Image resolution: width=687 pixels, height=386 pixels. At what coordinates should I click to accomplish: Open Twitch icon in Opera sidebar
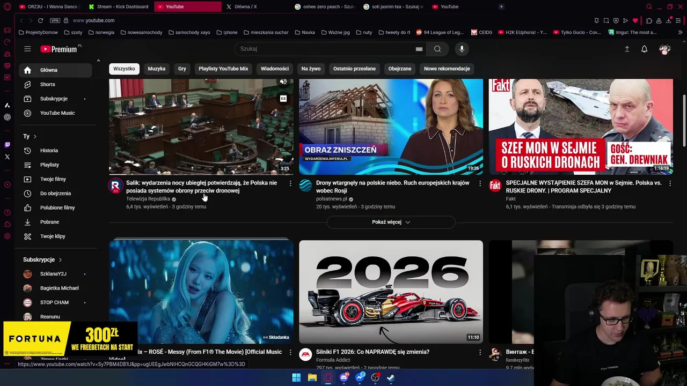7,145
